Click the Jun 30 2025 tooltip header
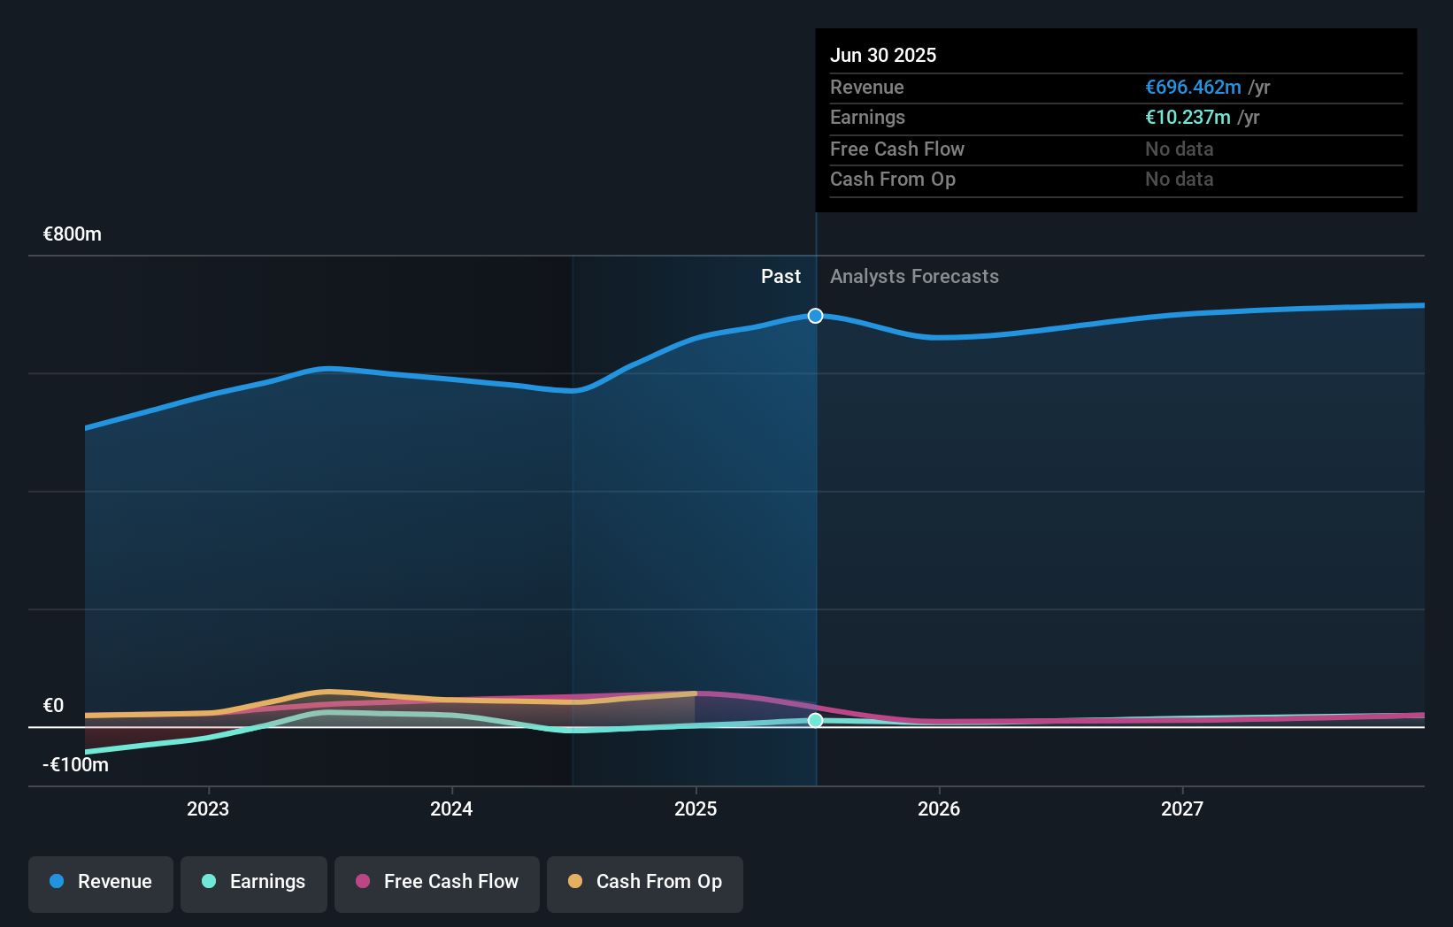 883,55
